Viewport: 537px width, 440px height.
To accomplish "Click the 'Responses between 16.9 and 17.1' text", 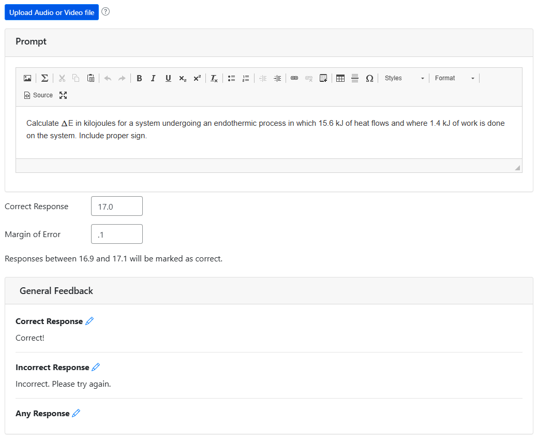I will click(113, 259).
